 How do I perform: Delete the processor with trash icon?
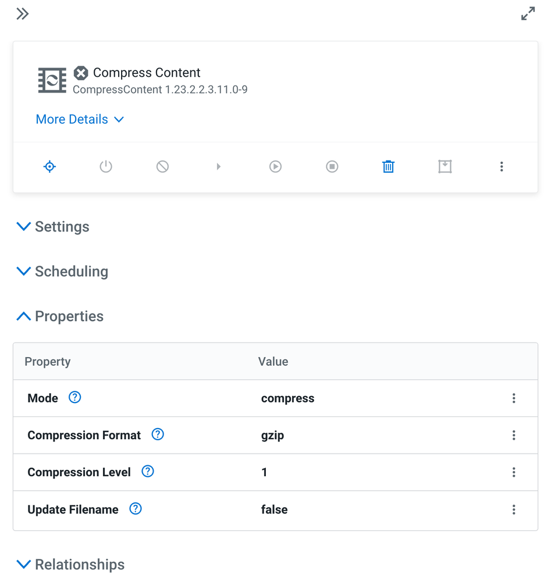[x=388, y=167]
